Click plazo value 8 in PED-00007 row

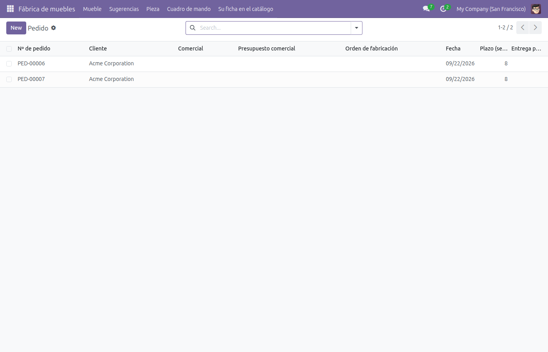(506, 79)
